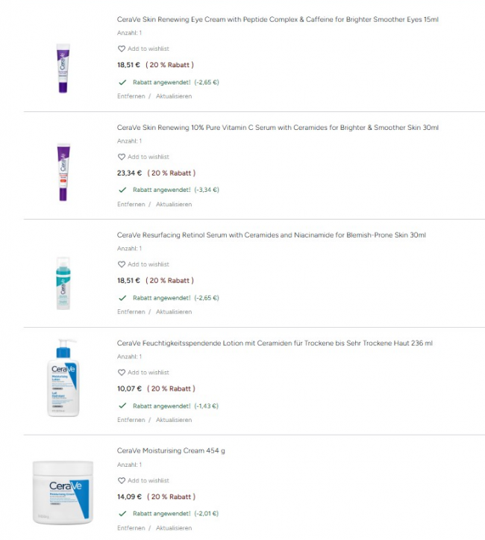Click wishlist heart for Vitamin C Serum
Viewport: 485px width, 540px height.
122,157
